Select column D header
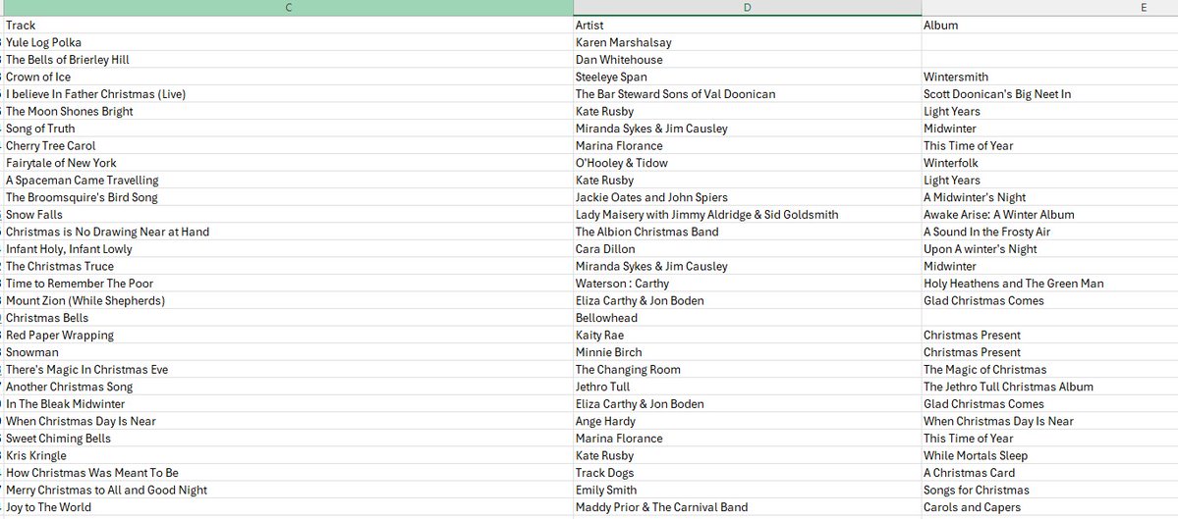 pyautogui.click(x=748, y=8)
